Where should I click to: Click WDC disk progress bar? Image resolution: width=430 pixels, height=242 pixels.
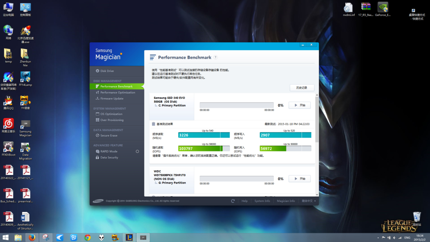236,179
